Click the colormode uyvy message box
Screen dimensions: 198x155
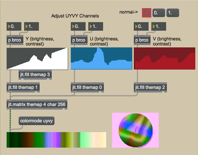[x=37, y=121]
